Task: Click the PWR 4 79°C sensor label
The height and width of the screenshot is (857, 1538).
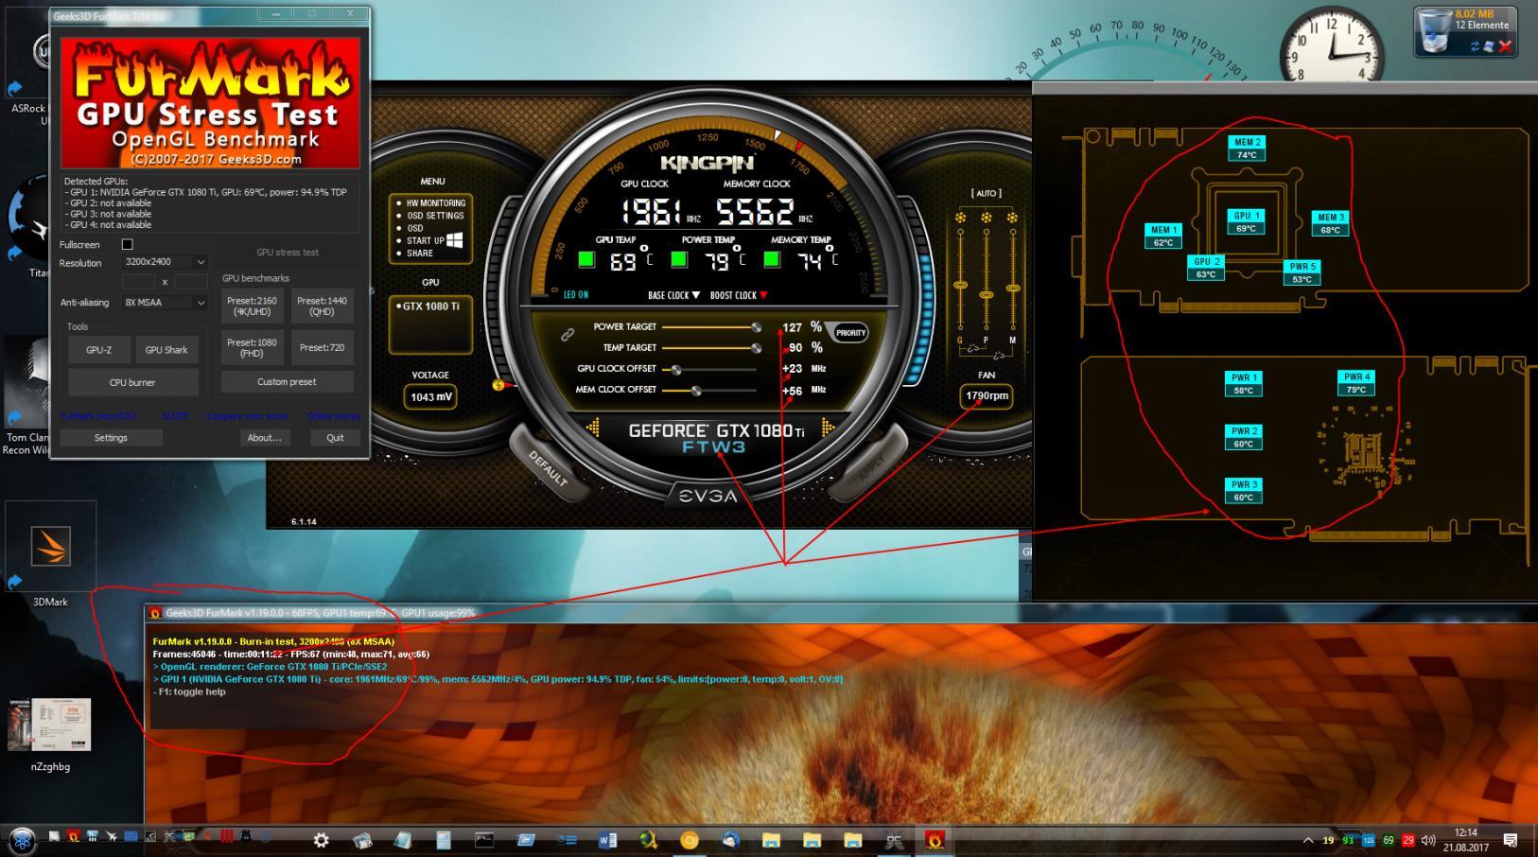Action: [1356, 383]
